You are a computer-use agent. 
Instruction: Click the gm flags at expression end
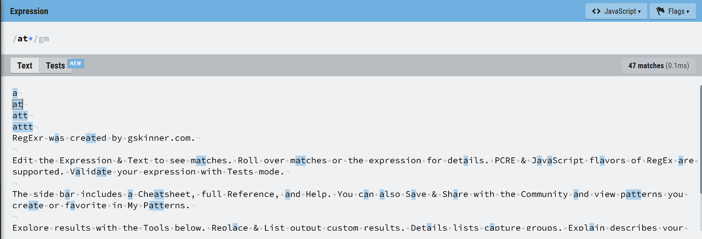[44, 39]
